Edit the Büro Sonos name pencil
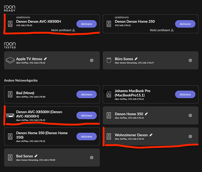Viewport: 202px width, 172px height. click(x=136, y=59)
